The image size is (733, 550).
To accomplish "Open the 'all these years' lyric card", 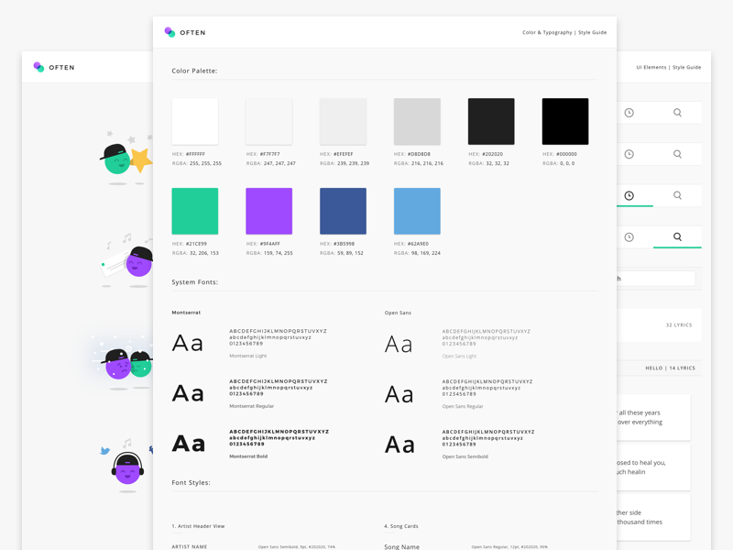I will click(x=652, y=418).
